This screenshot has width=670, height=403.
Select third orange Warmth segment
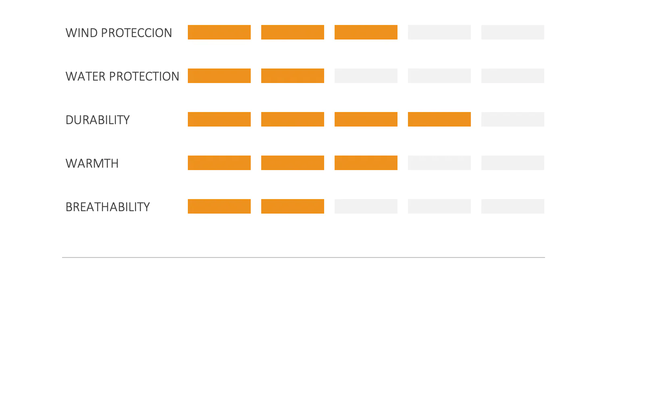[x=366, y=163]
